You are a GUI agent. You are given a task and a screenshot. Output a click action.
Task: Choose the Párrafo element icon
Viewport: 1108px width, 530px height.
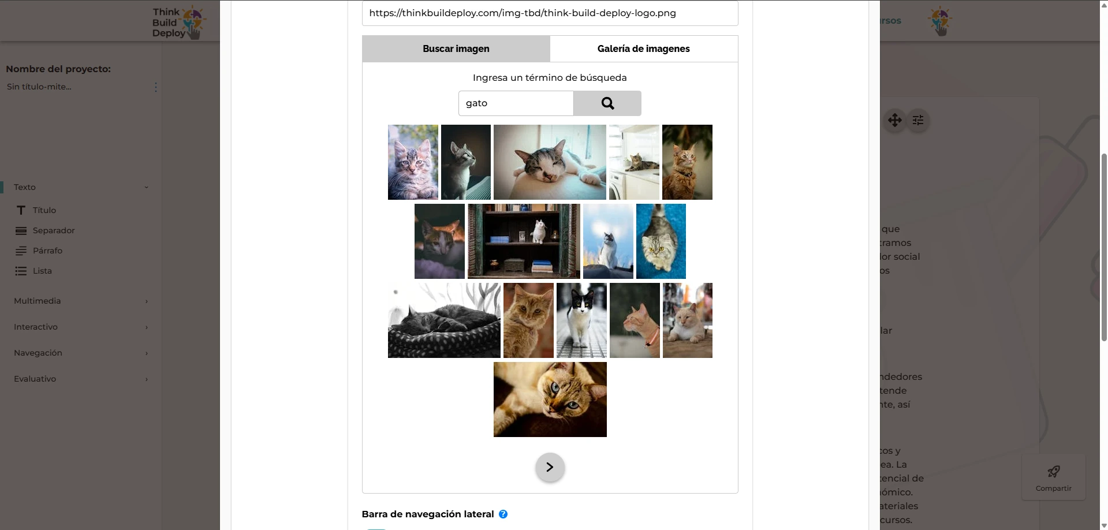[x=21, y=251]
